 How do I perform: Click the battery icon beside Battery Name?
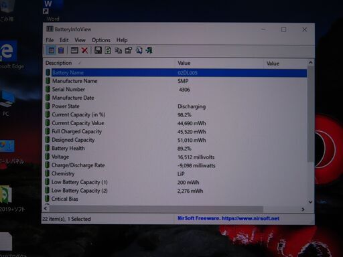coord(48,72)
